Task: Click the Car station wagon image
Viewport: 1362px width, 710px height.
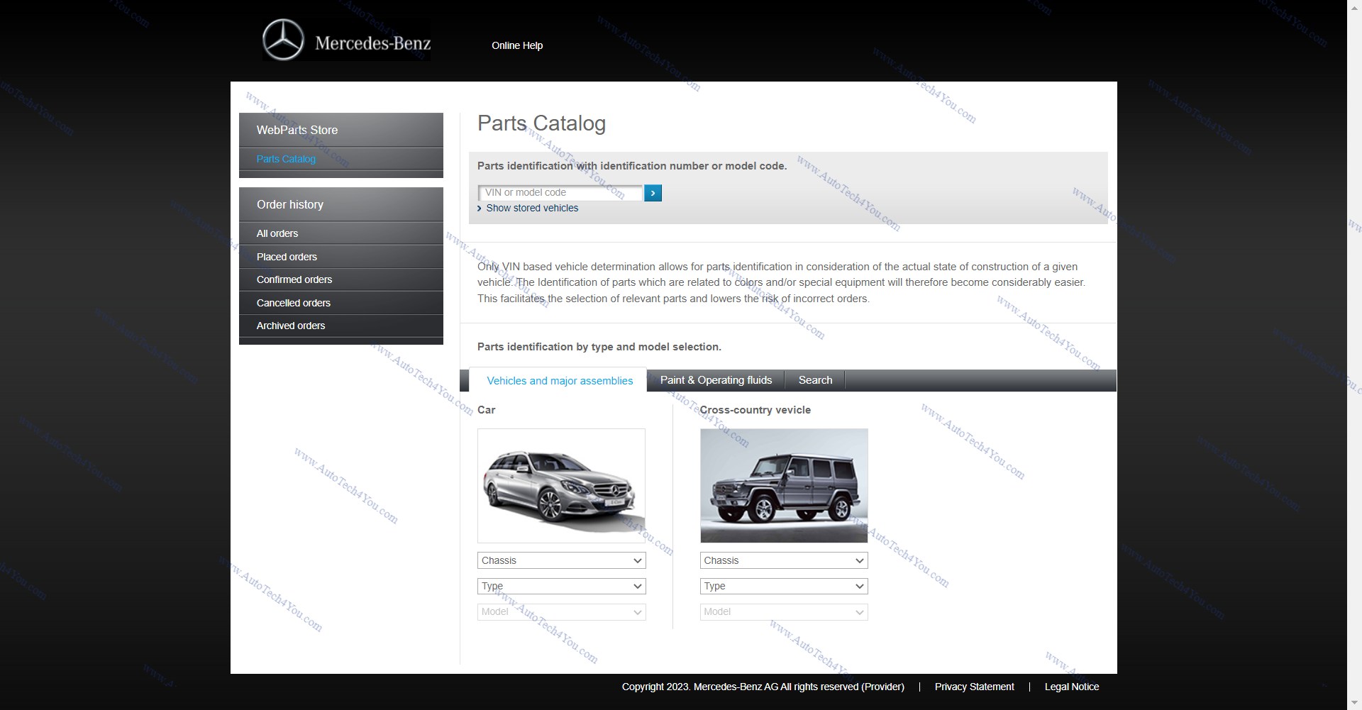Action: point(561,486)
